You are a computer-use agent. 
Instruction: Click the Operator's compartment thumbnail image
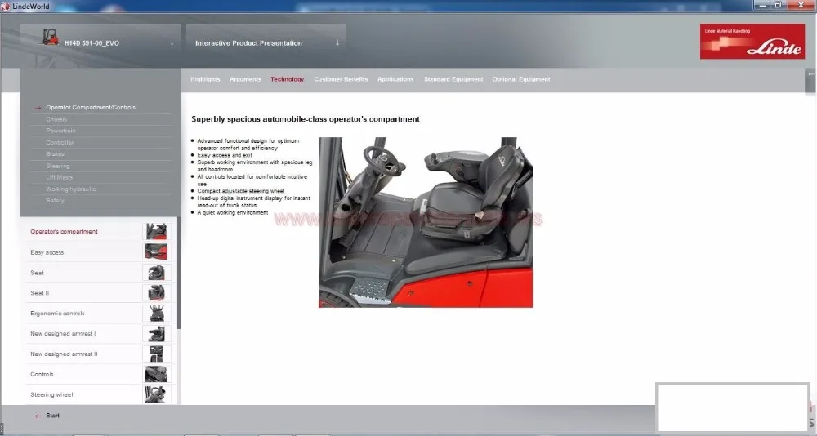coord(156,231)
